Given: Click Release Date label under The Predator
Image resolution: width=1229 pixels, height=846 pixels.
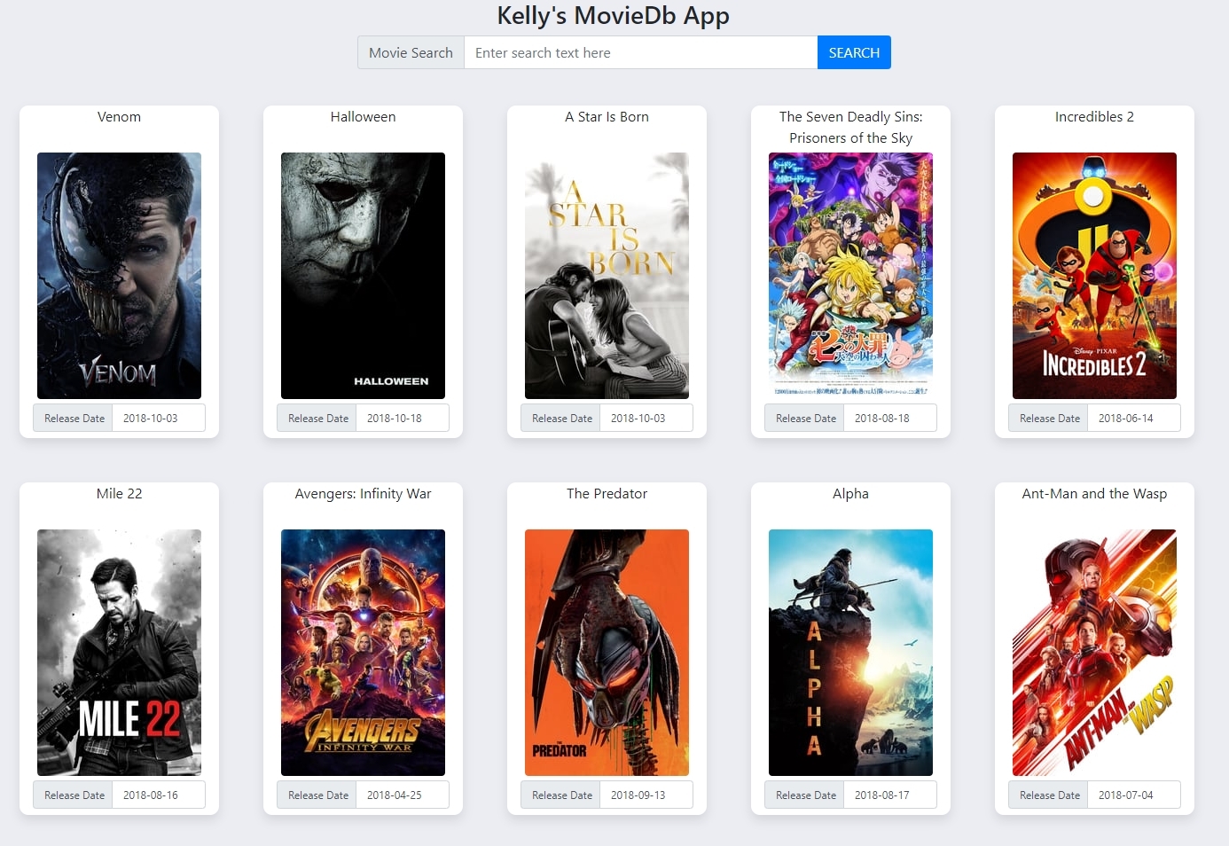Looking at the screenshot, I should coord(561,795).
